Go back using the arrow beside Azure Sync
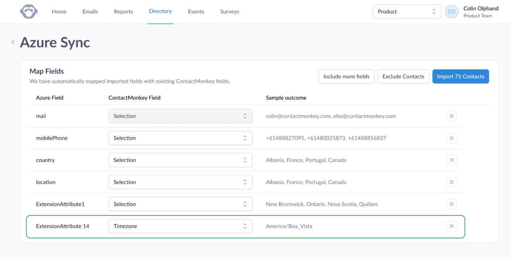This screenshot has width=511, height=257. 13,42
